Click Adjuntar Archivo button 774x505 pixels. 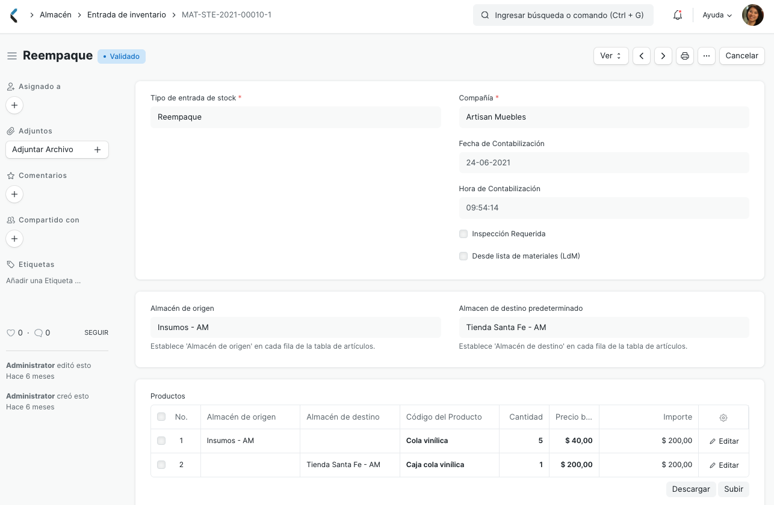[57, 150]
